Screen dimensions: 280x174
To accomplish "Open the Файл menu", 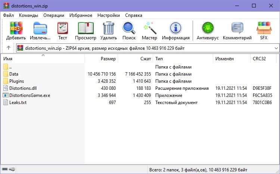I will (x=8, y=15).
